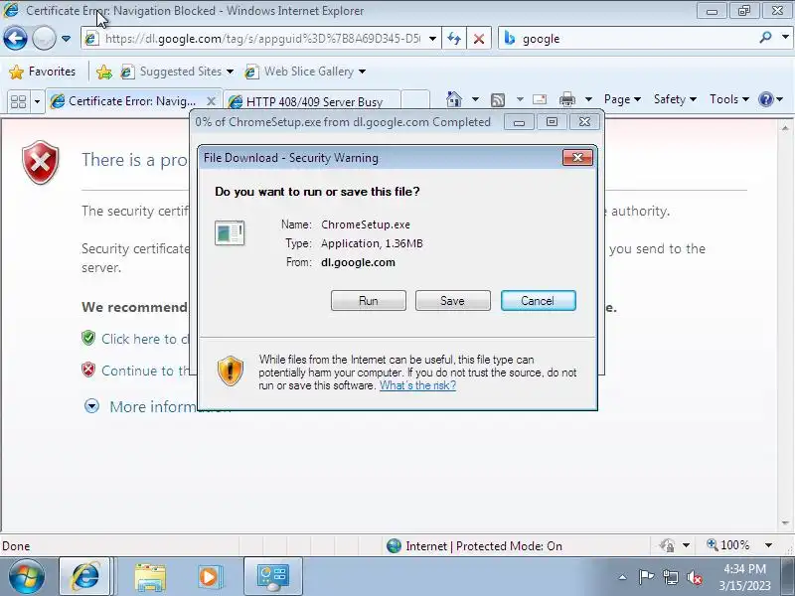Click Save to download ChromeSetup.exe
The image size is (795, 596).
pyautogui.click(x=453, y=301)
